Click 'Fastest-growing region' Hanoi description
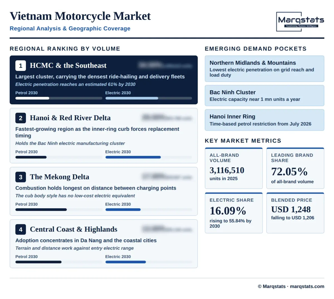Viewport: 334px width, 299px height. pos(97,132)
